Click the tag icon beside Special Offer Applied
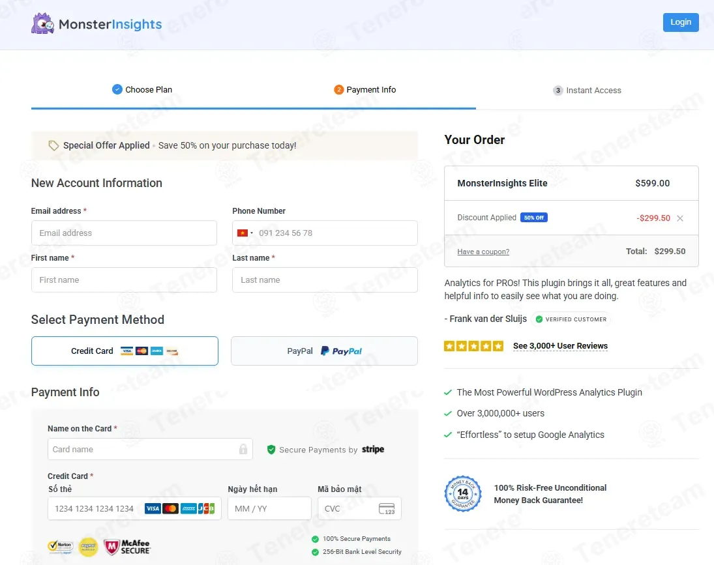This screenshot has width=714, height=565. coord(53,145)
